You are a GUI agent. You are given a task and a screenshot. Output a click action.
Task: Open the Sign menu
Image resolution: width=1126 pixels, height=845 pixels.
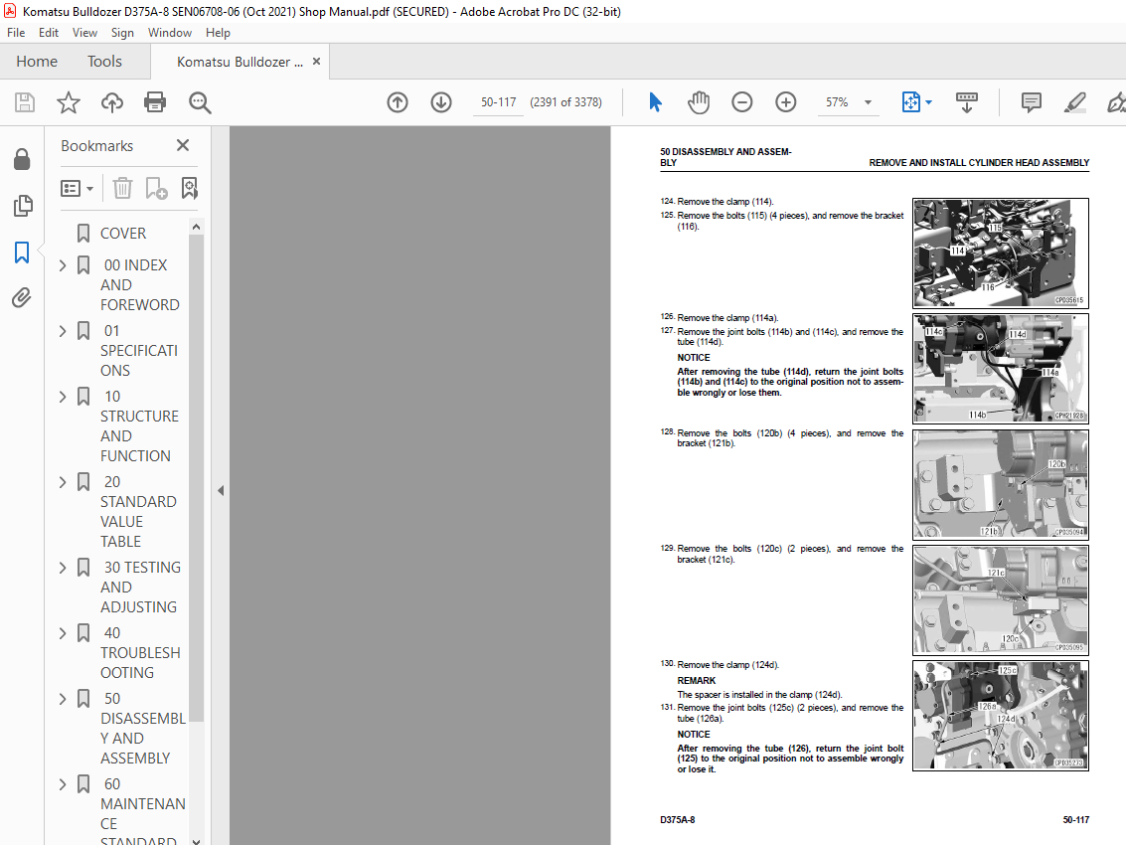tap(122, 33)
